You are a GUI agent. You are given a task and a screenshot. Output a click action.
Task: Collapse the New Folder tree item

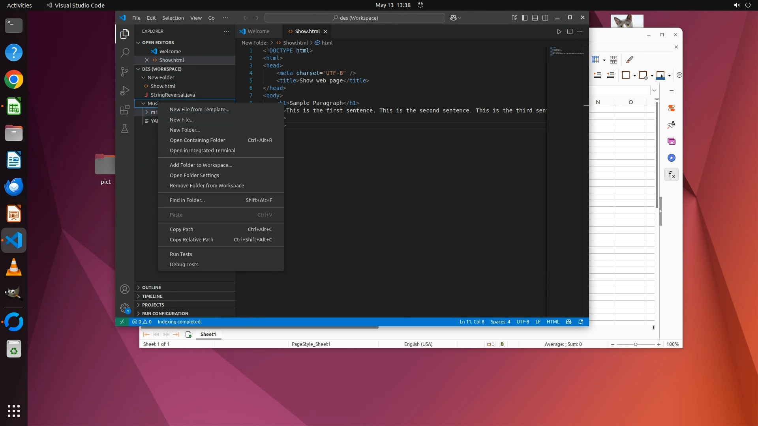161,77
